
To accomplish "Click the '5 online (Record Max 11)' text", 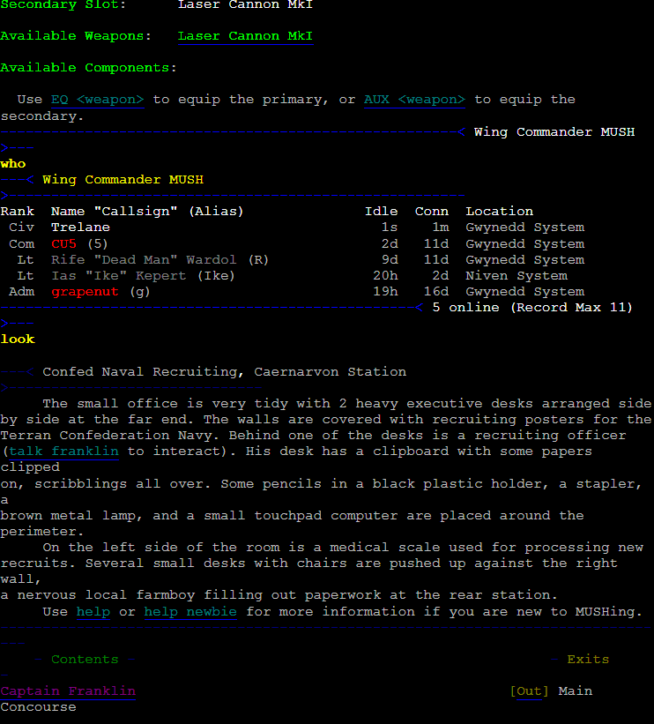I will coord(532,308).
